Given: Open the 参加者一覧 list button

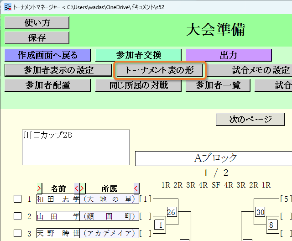Looking at the screenshot, I should pyautogui.click(x=218, y=85).
